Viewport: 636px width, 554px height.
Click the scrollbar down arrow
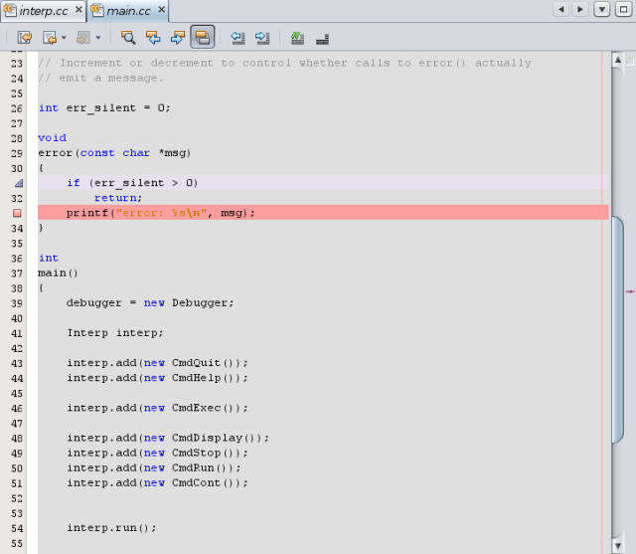[617, 545]
